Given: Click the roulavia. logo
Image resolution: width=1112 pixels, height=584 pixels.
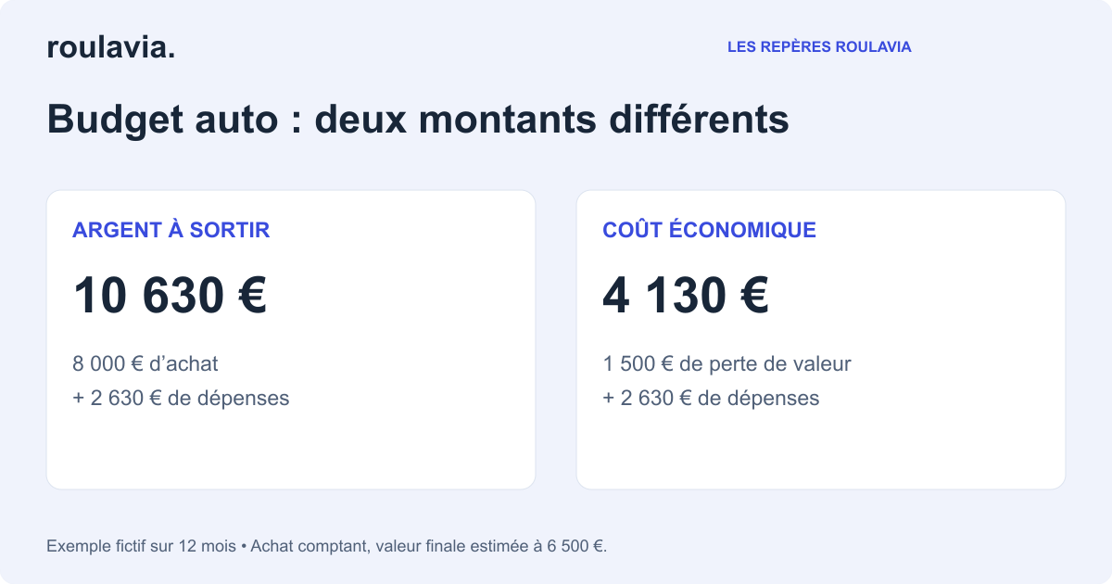Looking at the screenshot, I should pos(111,47).
